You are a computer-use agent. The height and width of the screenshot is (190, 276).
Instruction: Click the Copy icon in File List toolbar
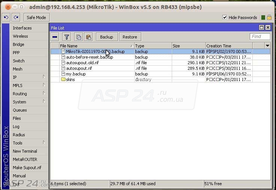click(78, 37)
